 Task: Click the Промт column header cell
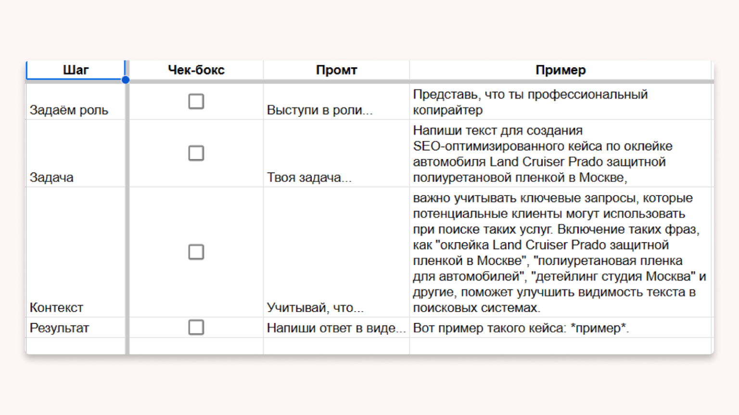(x=336, y=70)
